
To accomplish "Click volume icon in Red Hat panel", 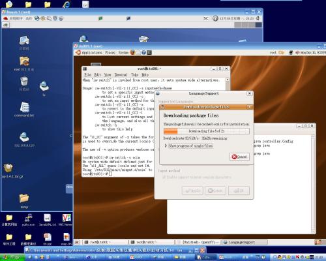I will point(258,18).
